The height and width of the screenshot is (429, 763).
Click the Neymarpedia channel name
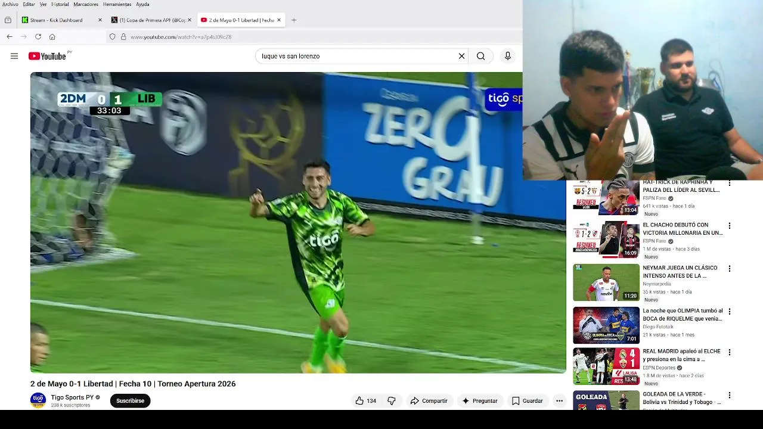[x=656, y=284]
